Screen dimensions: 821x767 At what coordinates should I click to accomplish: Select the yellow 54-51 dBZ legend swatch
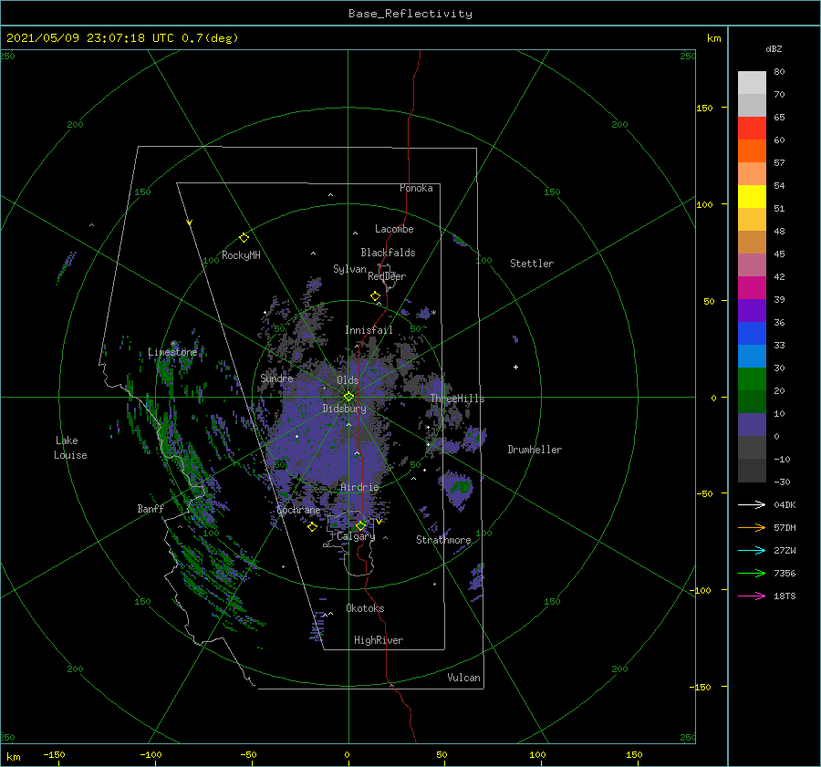(752, 197)
